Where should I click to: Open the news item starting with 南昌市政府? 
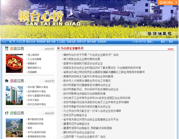88,76
